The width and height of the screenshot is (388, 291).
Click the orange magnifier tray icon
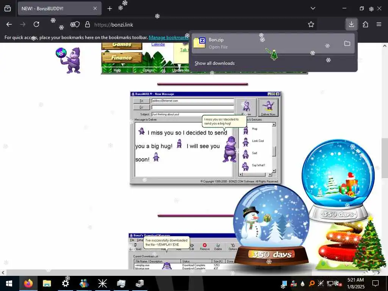coord(311,283)
